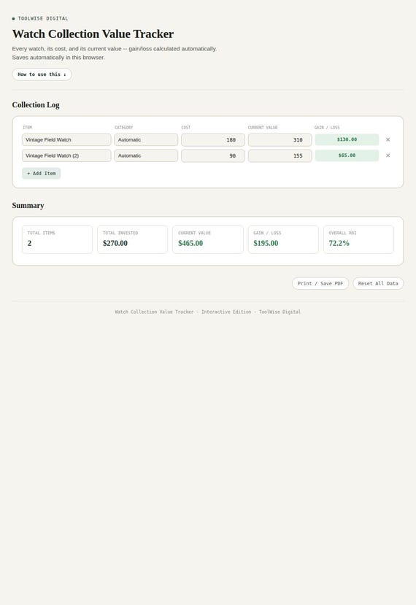This screenshot has height=605, width=416.
Task: Add a new item to the collection
Action: tap(42, 174)
